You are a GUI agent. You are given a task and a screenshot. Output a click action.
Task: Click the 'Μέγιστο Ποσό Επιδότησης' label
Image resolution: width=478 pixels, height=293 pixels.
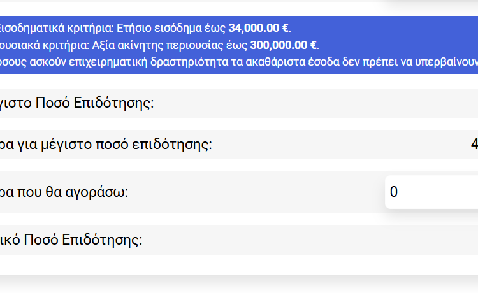pos(76,103)
